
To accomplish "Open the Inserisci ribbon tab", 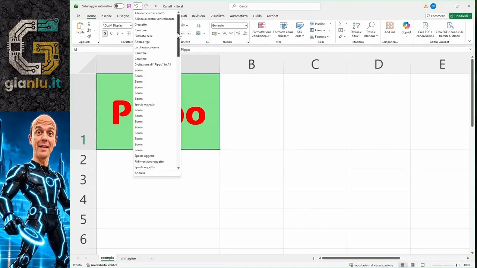I will [x=107, y=16].
